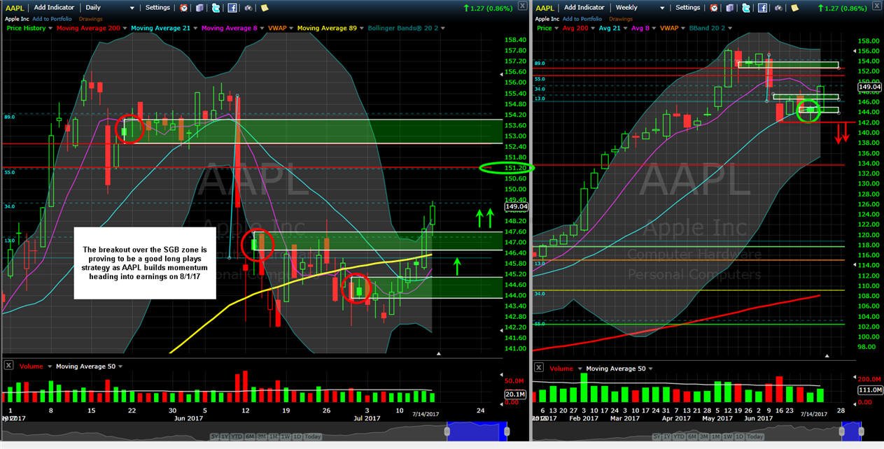This screenshot has height=449, width=884.
Task: Open the sticky note icon in daily chart
Action: pos(265,8)
